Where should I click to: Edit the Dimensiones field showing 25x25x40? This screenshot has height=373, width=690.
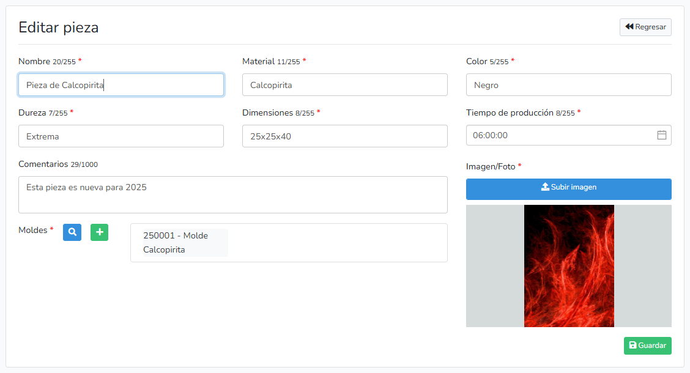click(x=344, y=136)
